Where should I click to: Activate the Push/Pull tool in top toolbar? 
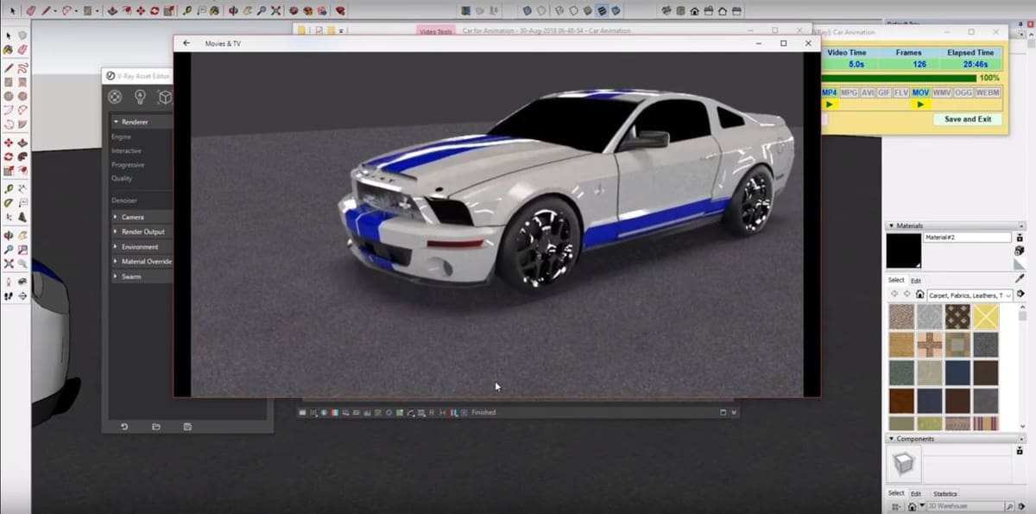(112, 11)
